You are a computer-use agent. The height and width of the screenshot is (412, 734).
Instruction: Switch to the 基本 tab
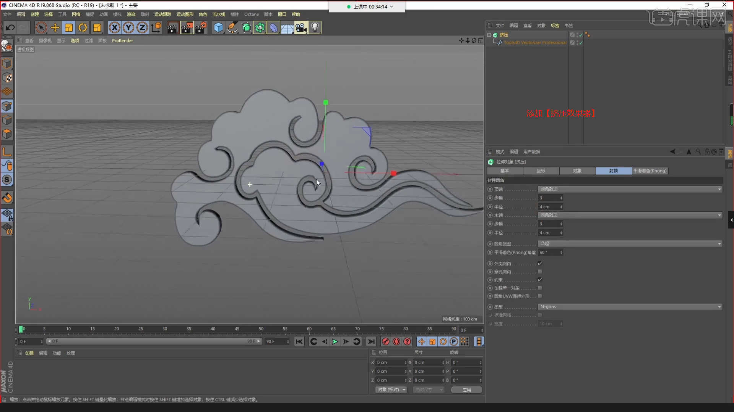[x=505, y=171]
